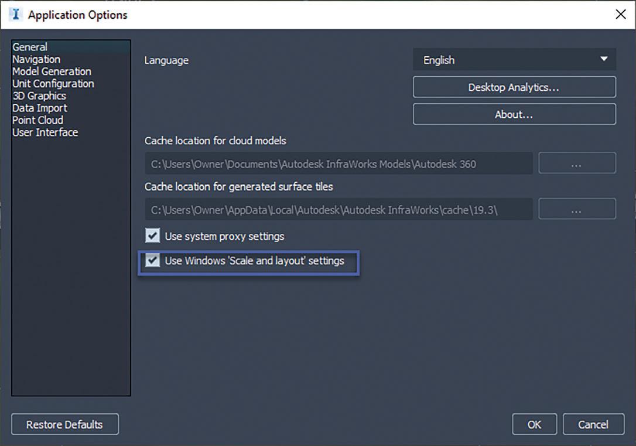Image resolution: width=636 pixels, height=446 pixels.
Task: Uncheck Use system proxy settings
Action: 152,236
